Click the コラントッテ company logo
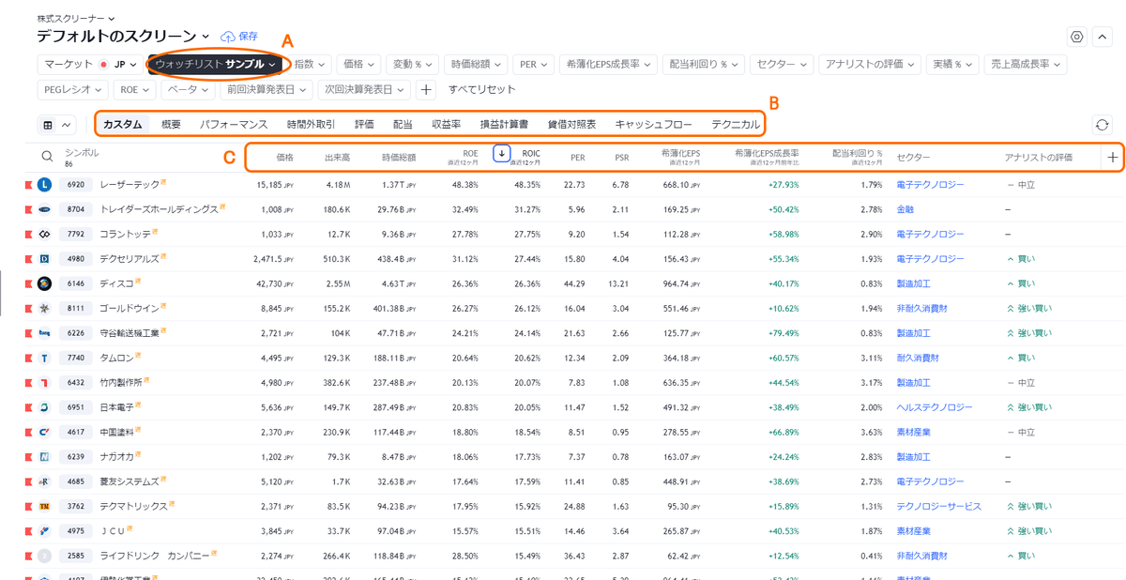The height and width of the screenshot is (580, 1126). click(x=44, y=234)
